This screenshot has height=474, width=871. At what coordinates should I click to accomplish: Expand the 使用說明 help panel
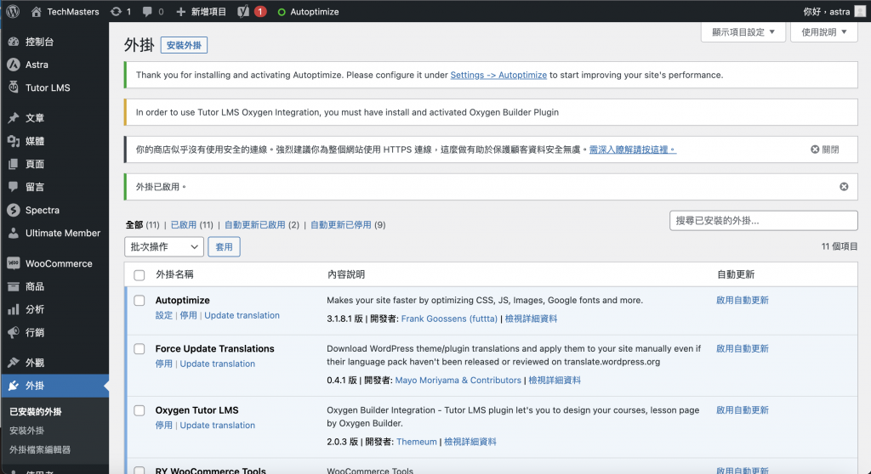coord(823,32)
